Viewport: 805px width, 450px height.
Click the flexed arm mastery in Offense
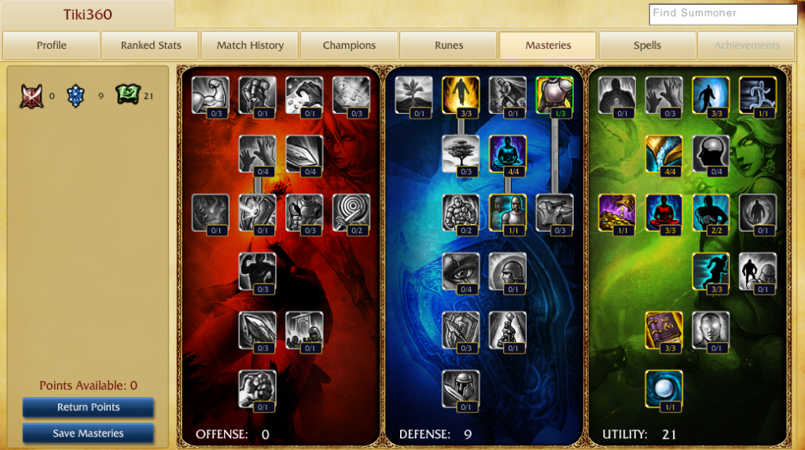pyautogui.click(x=211, y=96)
